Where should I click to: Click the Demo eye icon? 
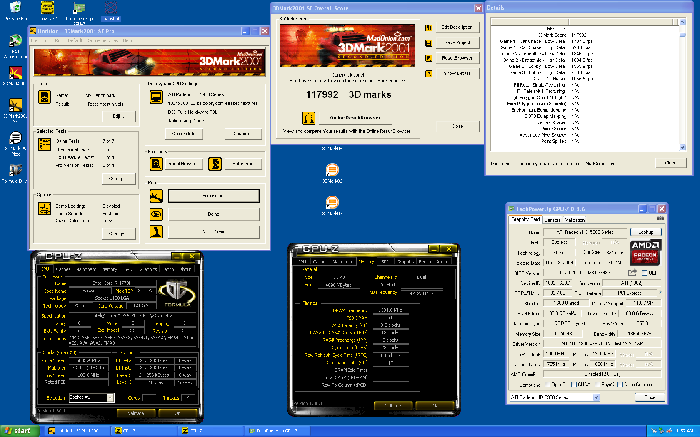pos(156,214)
